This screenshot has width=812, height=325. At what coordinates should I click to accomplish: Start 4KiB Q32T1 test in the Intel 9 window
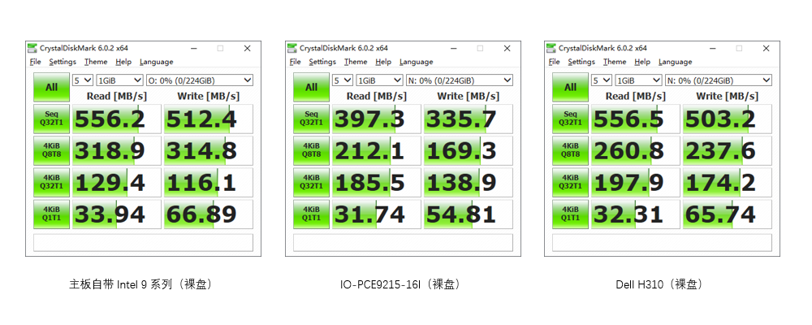52,182
